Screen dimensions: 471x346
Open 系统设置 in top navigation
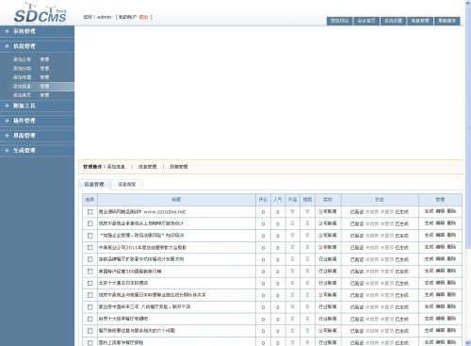(393, 21)
